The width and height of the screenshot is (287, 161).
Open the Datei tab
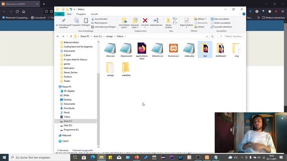(x=59, y=14)
